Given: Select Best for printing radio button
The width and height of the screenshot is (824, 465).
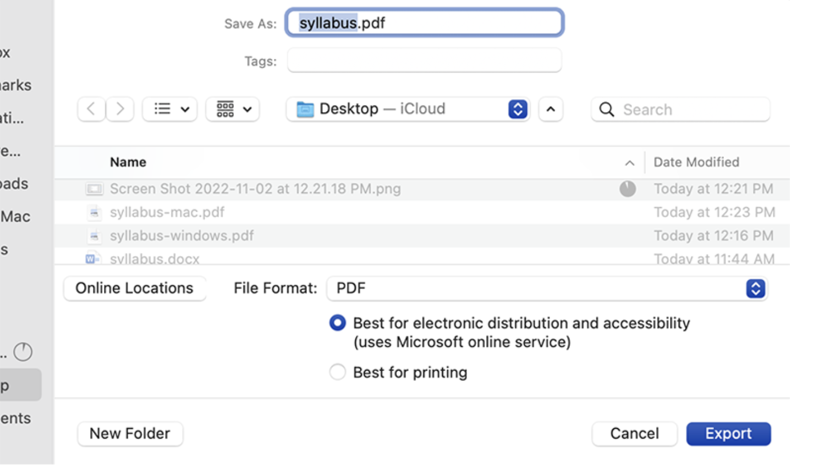Looking at the screenshot, I should pyautogui.click(x=337, y=372).
